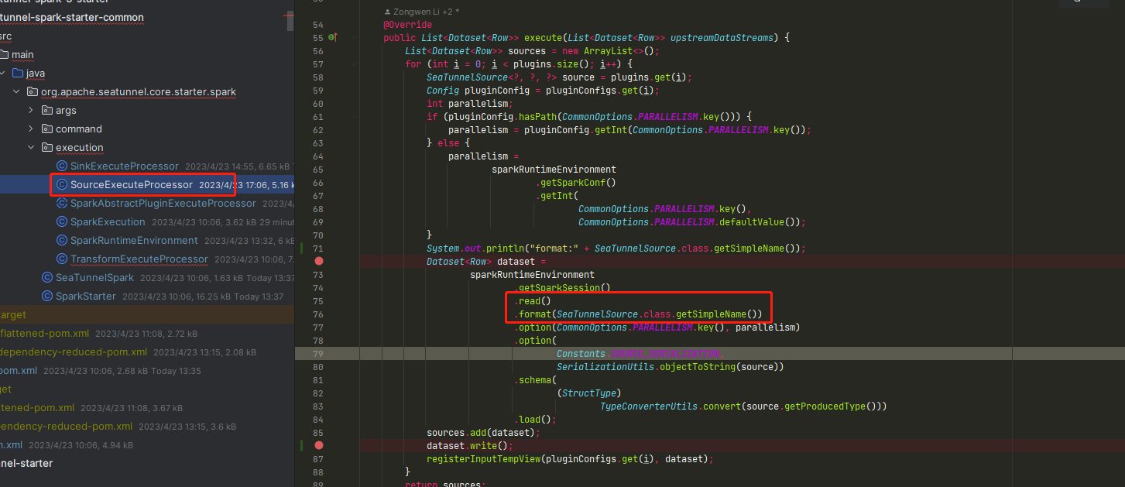The width and height of the screenshot is (1125, 487).
Task: Click the int parallelism declaration
Action: tap(470, 104)
